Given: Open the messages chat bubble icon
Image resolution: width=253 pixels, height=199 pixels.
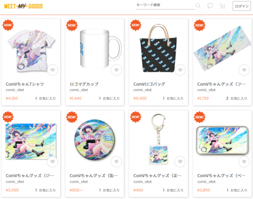Looking at the screenshot, I should [x=210, y=6].
